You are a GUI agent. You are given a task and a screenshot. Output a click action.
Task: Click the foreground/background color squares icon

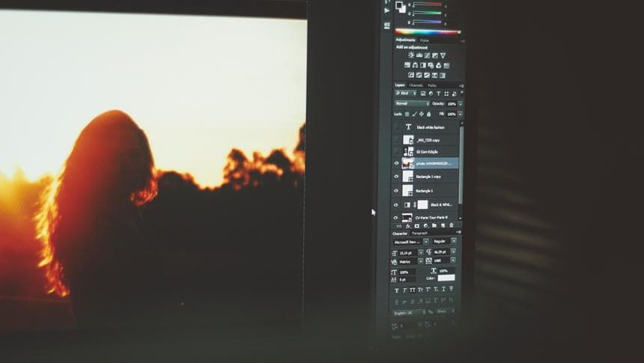pyautogui.click(x=401, y=7)
